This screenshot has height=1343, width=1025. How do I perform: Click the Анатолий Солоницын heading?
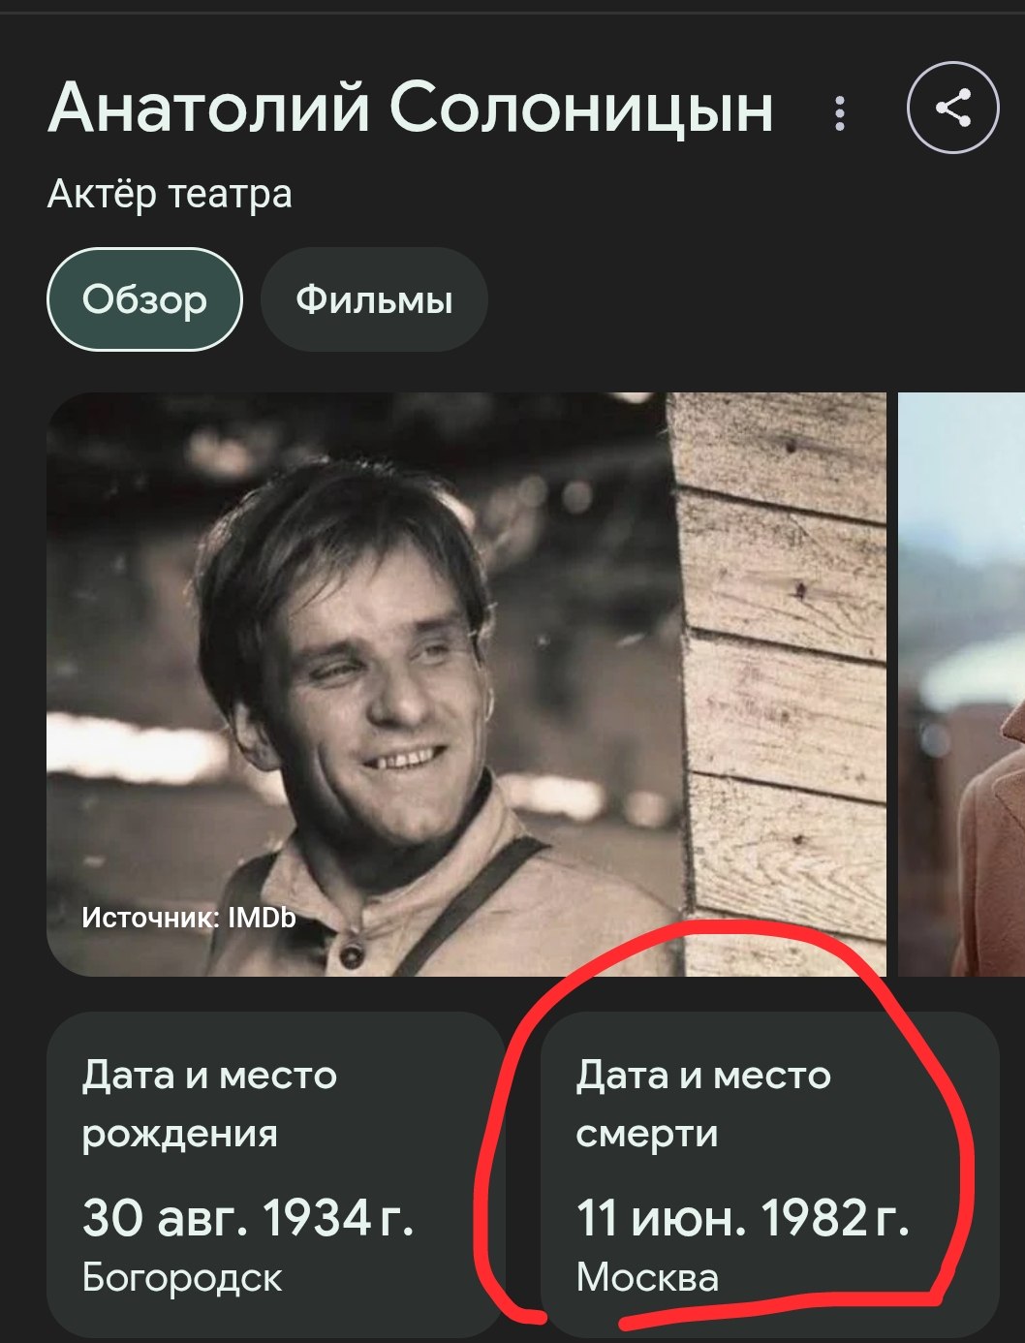(411, 108)
